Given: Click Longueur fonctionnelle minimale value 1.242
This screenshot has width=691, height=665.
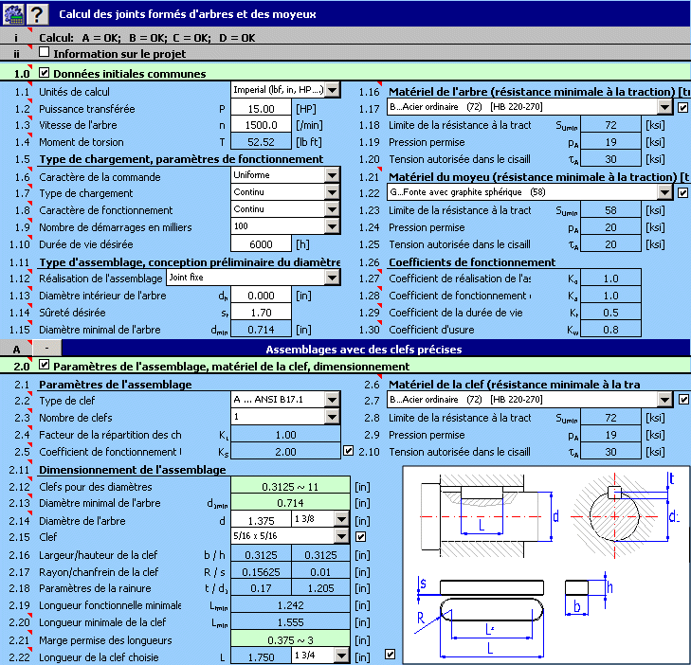Looking at the screenshot, I should 290,605.
